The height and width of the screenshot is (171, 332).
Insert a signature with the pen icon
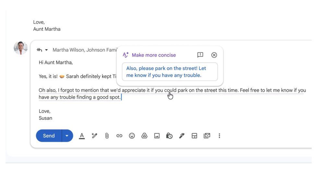coord(182,136)
